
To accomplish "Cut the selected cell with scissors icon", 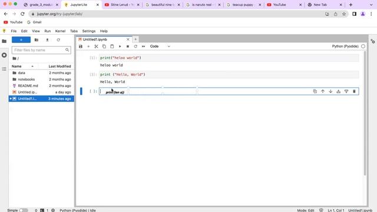I will [x=96, y=47].
